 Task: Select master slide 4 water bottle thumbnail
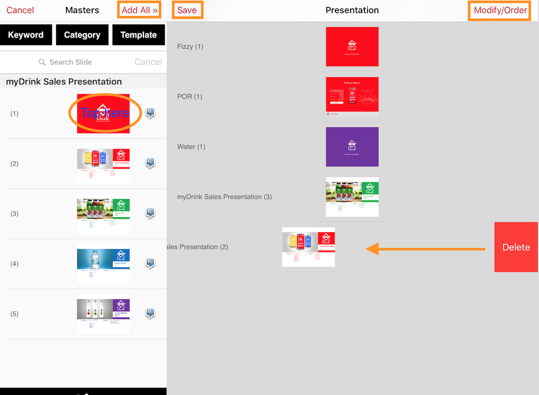click(103, 263)
